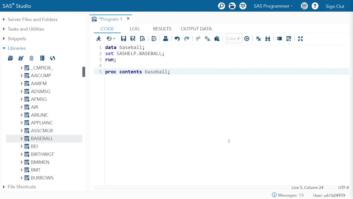
Task: Run the program with the running man icon
Action: click(x=99, y=39)
